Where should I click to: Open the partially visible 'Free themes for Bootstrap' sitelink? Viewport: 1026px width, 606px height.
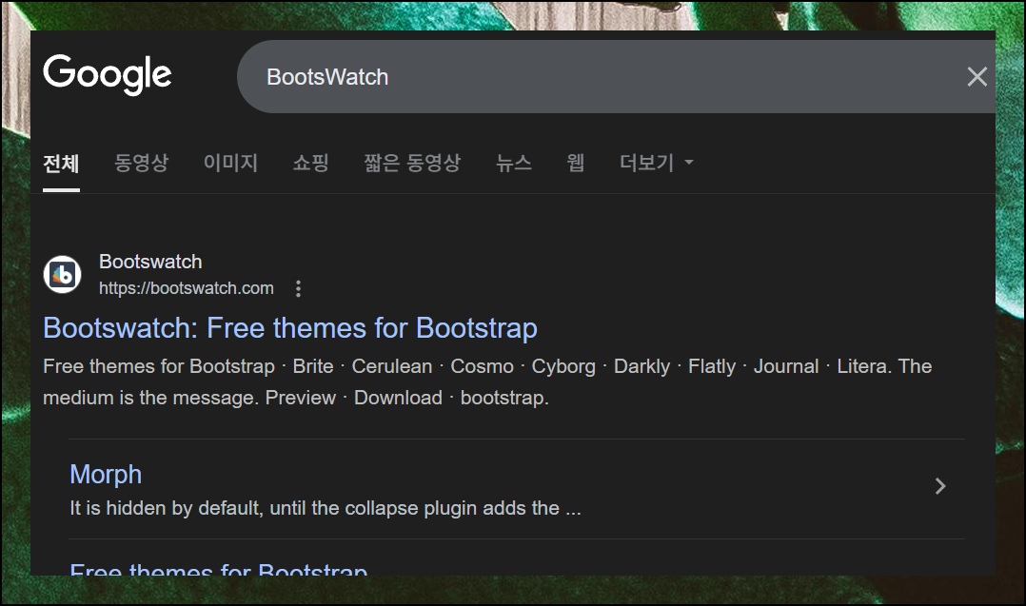coord(219,568)
